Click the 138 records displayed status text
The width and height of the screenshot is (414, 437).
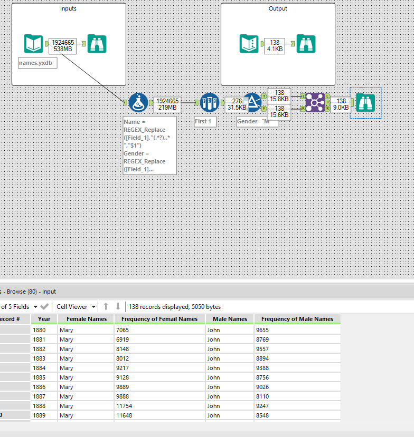pos(175,307)
